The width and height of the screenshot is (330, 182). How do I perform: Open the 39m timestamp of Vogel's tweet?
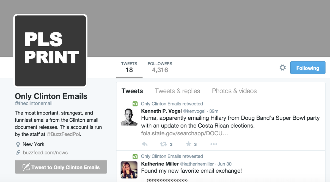214,111
